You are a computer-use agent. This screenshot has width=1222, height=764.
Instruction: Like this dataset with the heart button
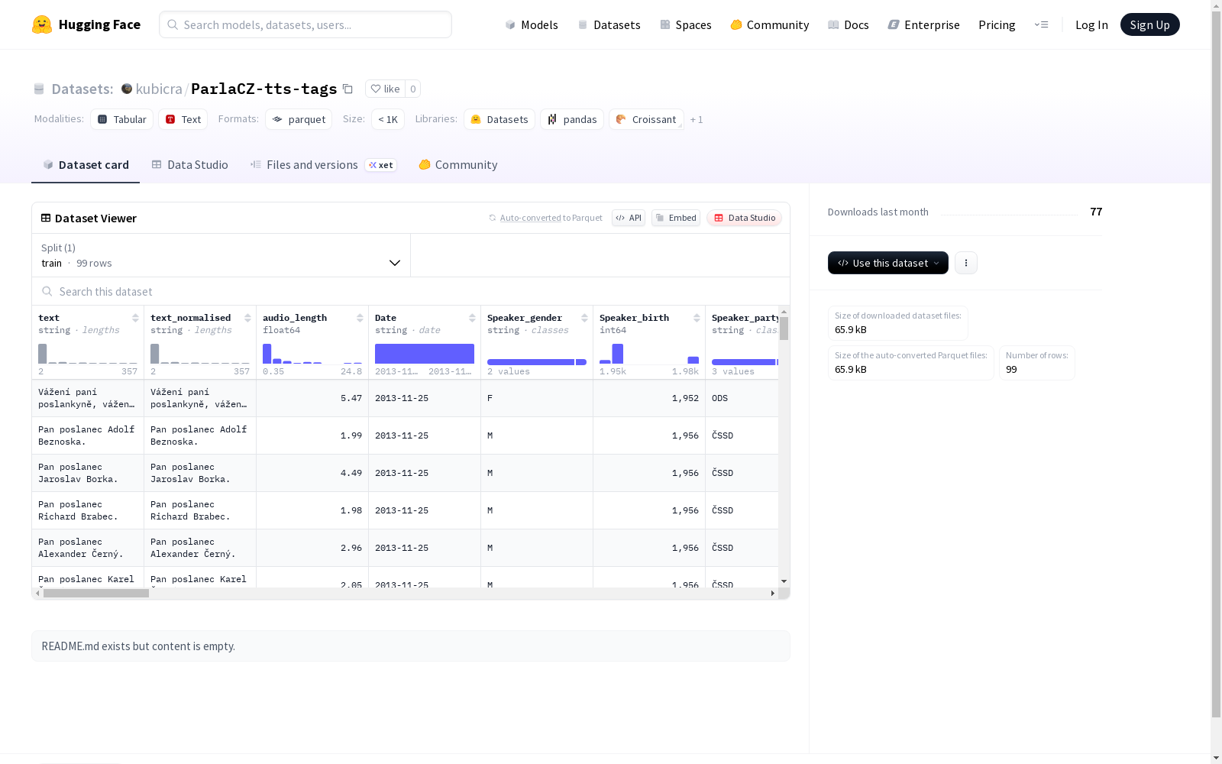click(385, 89)
